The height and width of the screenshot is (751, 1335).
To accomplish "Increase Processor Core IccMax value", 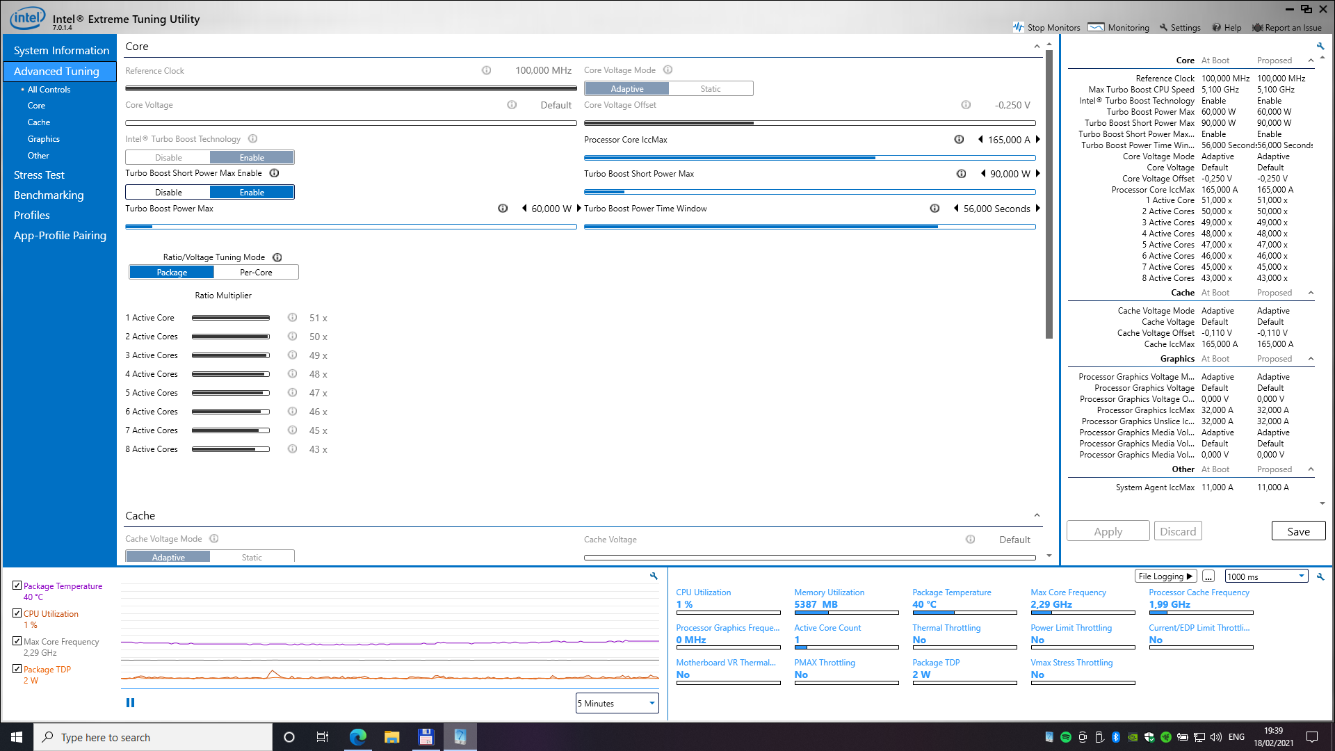I will tap(1038, 140).
